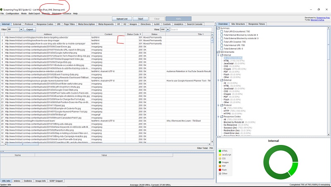Collapse the Protocol tree node
This screenshot has width=331, height=187.
pyautogui.click(x=218, y=105)
